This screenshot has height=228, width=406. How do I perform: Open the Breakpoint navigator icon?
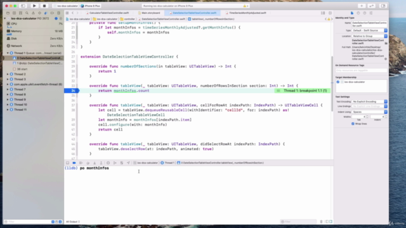[52, 13]
